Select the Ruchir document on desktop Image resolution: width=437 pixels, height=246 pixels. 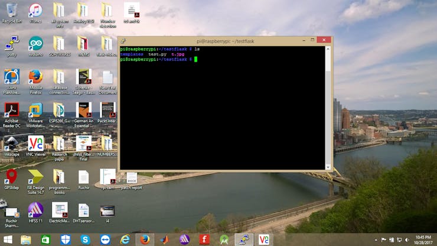pos(84,179)
